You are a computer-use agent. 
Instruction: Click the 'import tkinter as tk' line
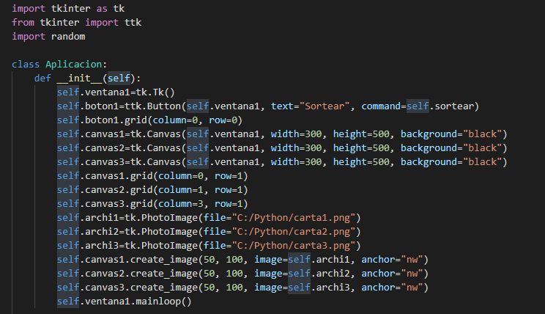point(68,8)
